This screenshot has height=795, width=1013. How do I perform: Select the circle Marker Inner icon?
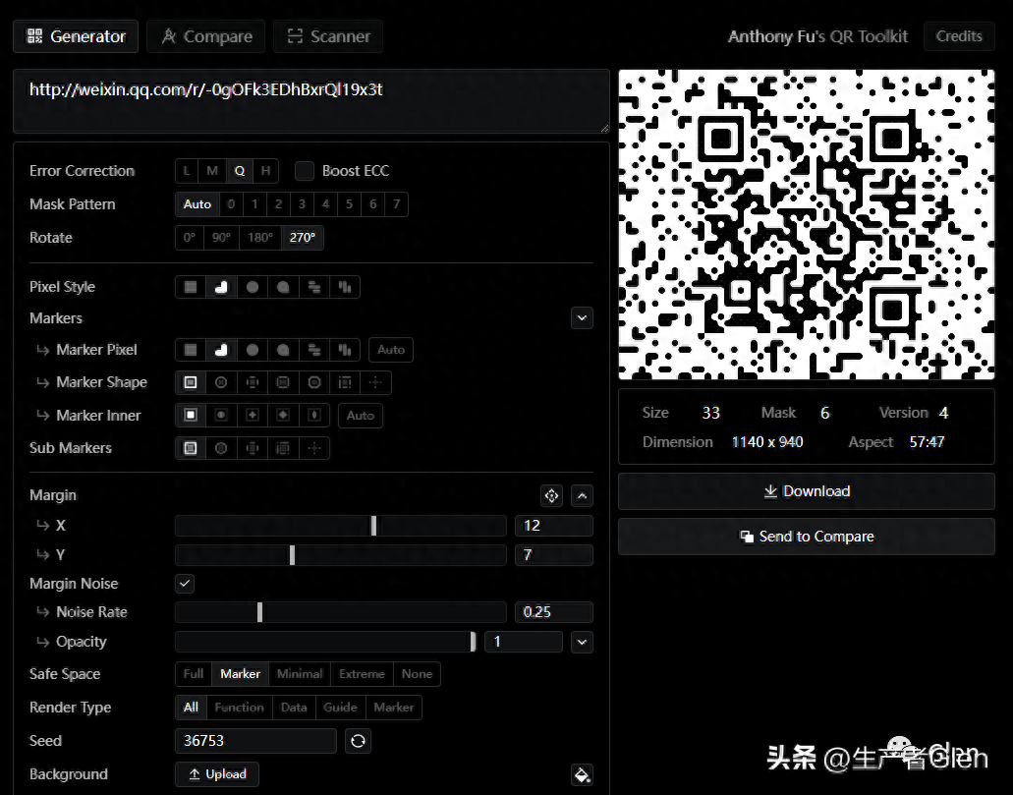222,415
